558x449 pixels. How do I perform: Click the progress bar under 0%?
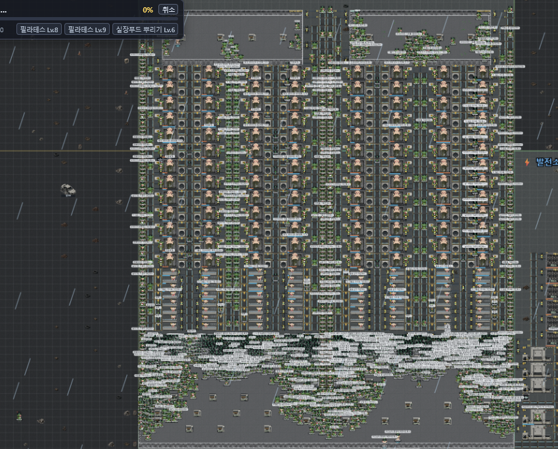(x=89, y=18)
